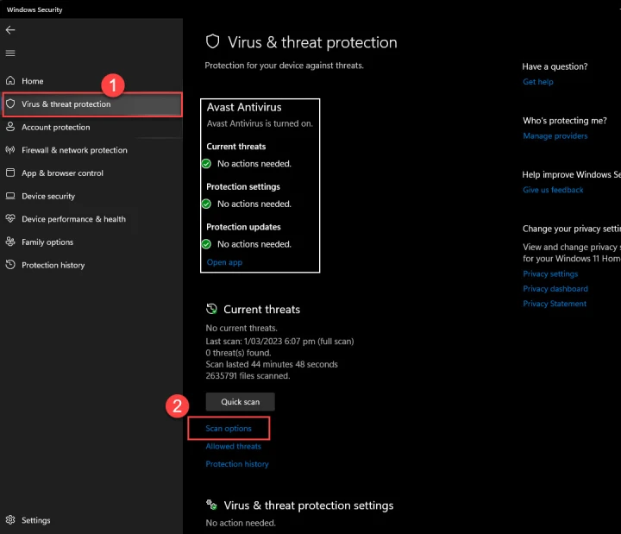
Task: Click the gear icon beside protection settings heading
Action: coord(211,505)
